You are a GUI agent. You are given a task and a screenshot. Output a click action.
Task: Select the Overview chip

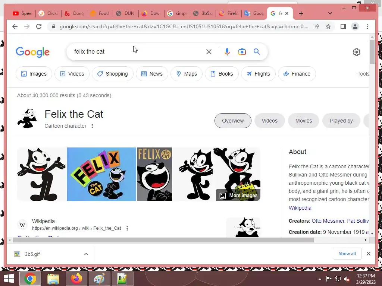tap(233, 121)
